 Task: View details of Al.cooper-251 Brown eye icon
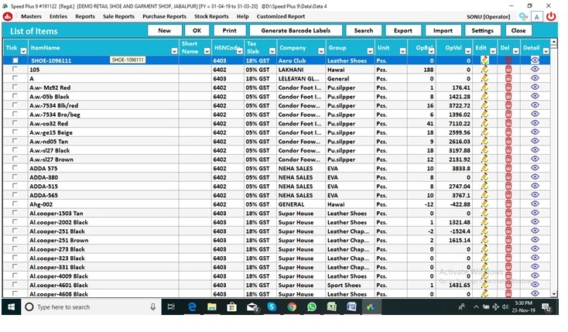point(535,240)
